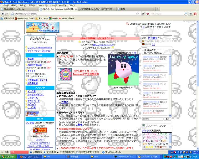Open the new folder taskbar item
This screenshot has width=199, height=159.
[54, 157]
